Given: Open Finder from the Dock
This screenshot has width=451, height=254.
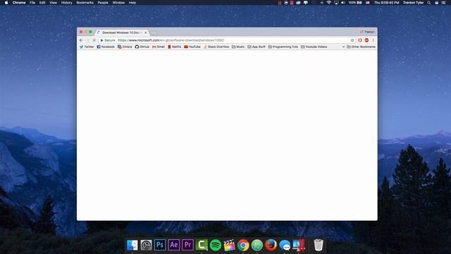Looking at the screenshot, I should click(x=132, y=245).
